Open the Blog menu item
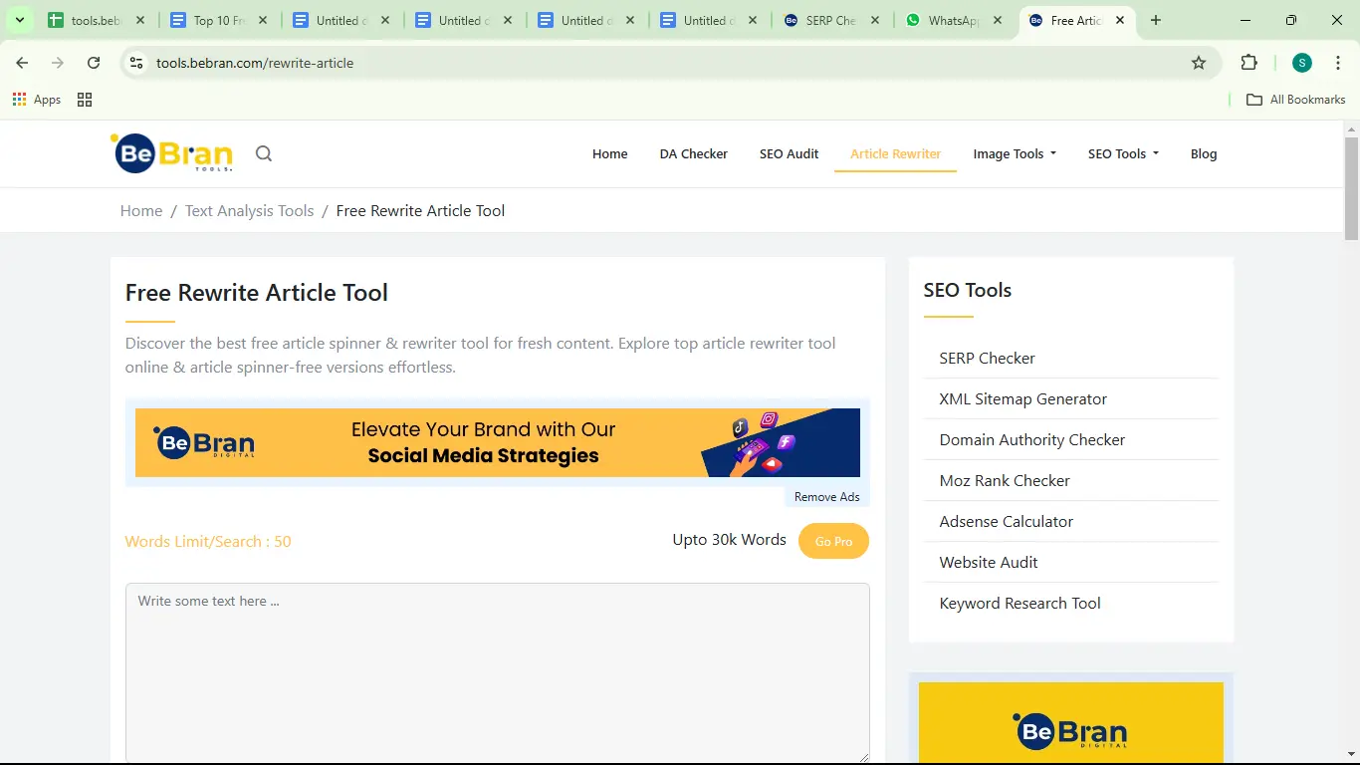 [1204, 153]
